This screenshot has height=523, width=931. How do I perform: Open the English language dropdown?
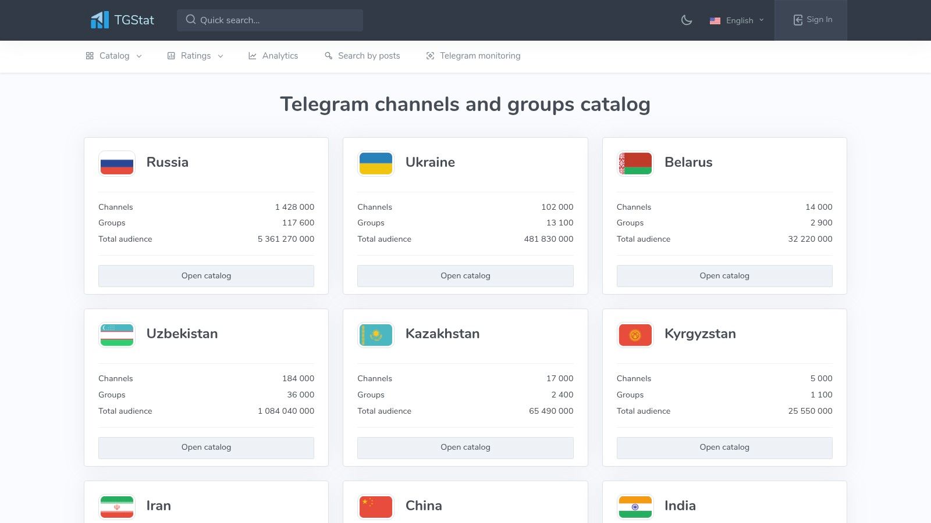(737, 20)
